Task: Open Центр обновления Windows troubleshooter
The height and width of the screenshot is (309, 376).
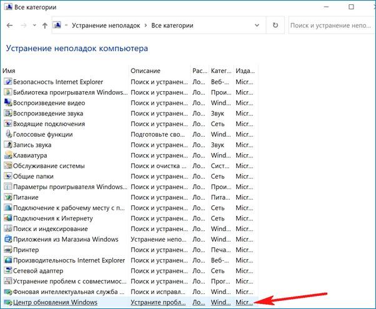Action: point(55,302)
